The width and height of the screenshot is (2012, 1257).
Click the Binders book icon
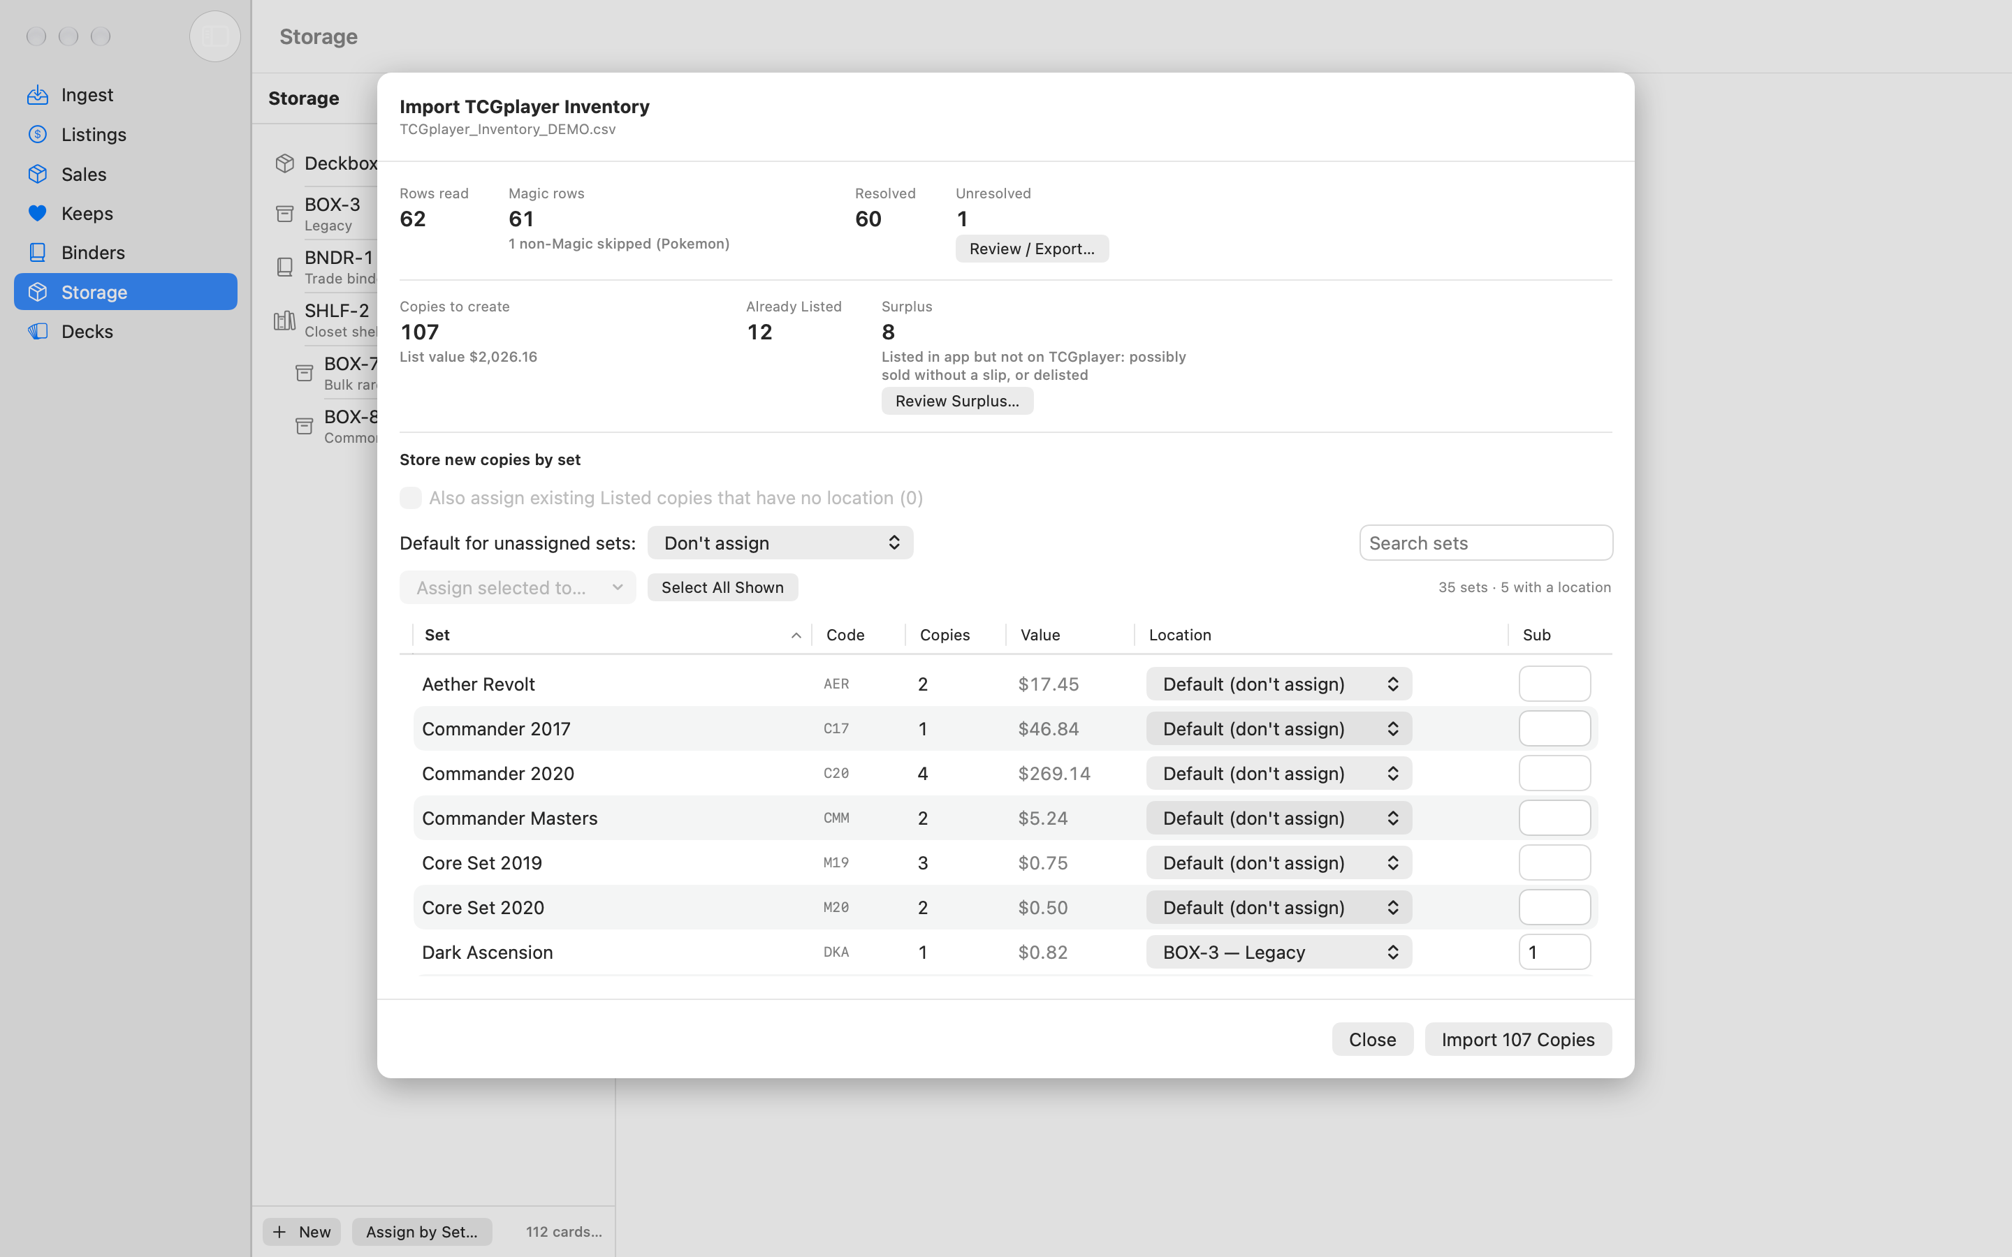pos(38,252)
